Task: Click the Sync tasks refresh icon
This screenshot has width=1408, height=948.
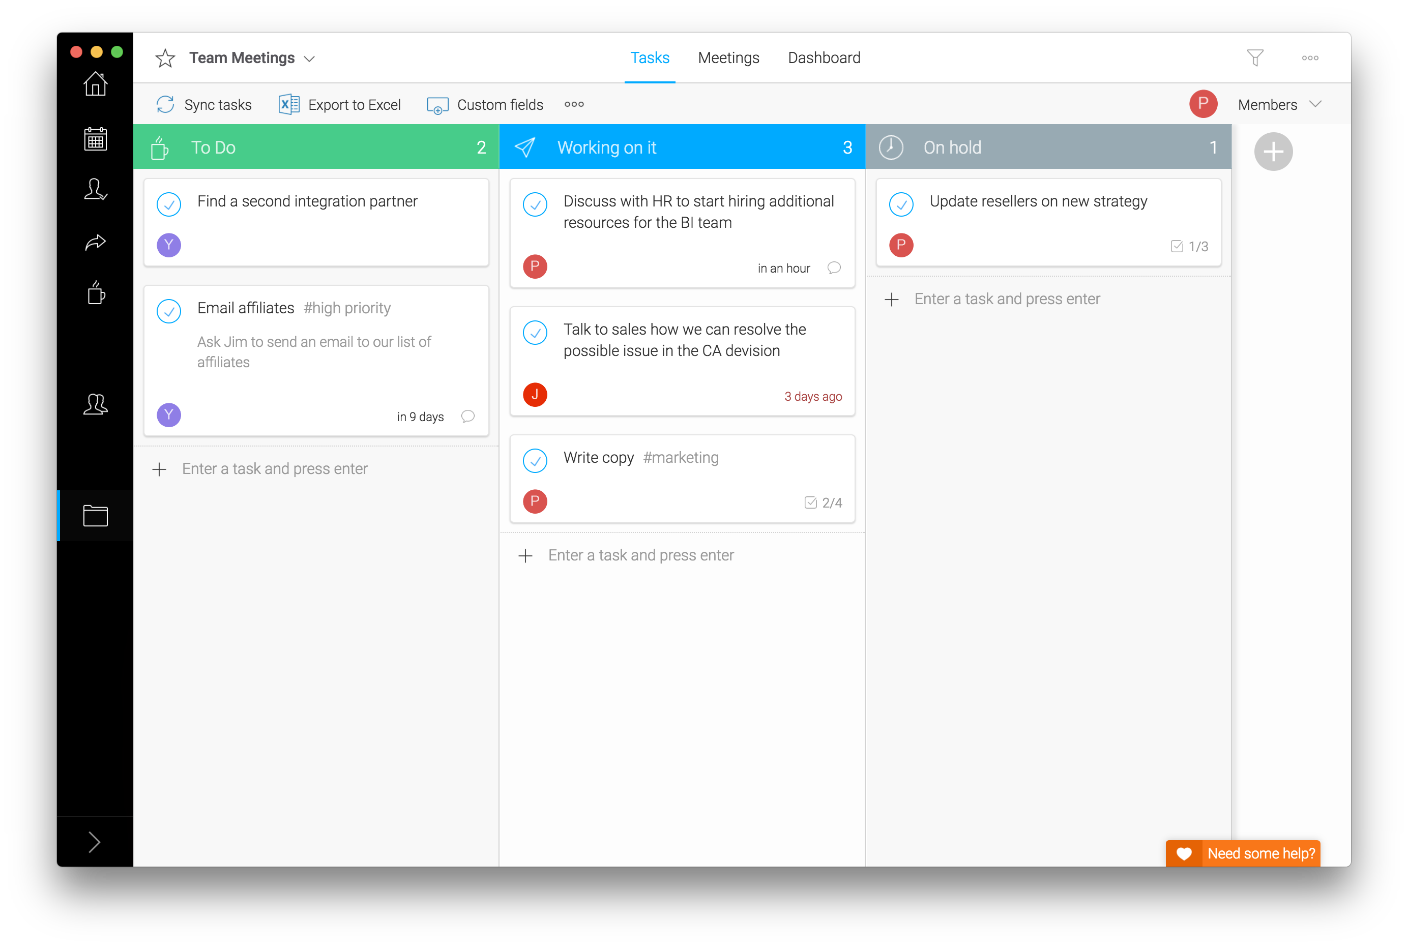Action: [165, 105]
